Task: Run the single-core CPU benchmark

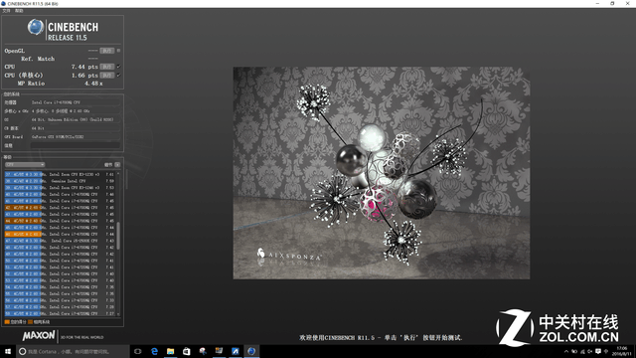Action: [107, 76]
